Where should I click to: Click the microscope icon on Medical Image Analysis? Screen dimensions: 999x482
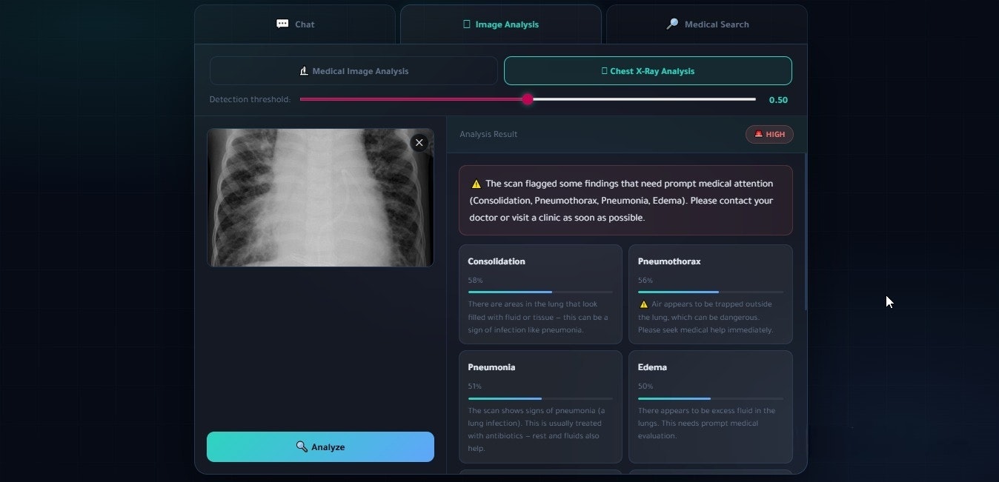[304, 71]
